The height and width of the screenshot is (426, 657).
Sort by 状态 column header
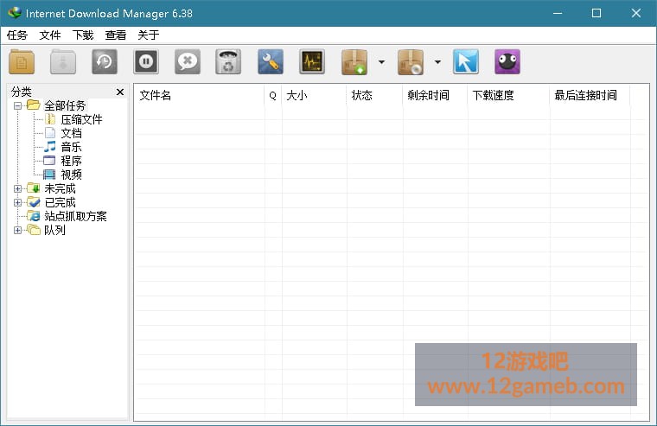tap(375, 96)
